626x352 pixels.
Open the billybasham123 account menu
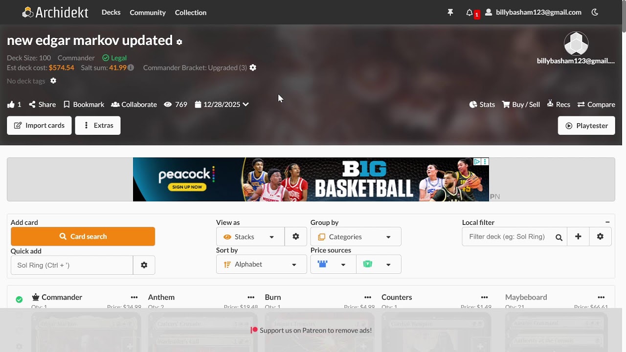point(534,12)
